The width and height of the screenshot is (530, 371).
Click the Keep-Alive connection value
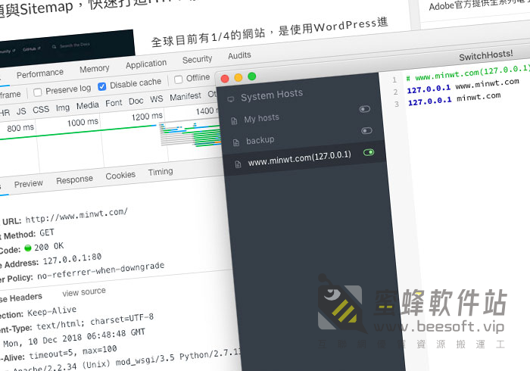coord(52,311)
